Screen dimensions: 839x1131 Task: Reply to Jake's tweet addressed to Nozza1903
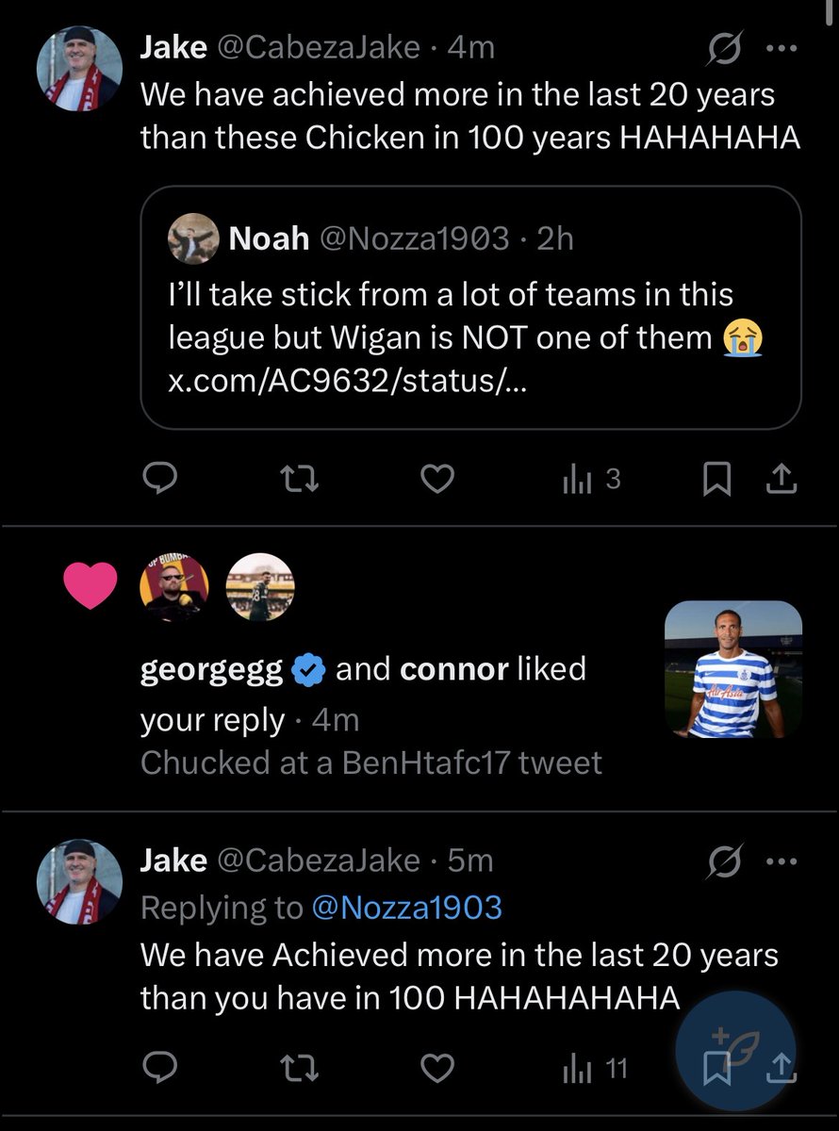click(x=161, y=1068)
